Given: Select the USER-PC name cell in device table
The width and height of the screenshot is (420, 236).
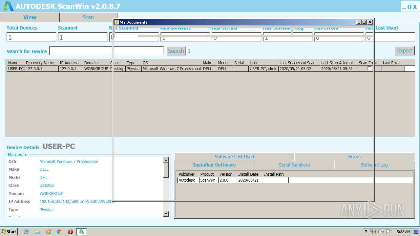Looking at the screenshot, I should [16, 69].
